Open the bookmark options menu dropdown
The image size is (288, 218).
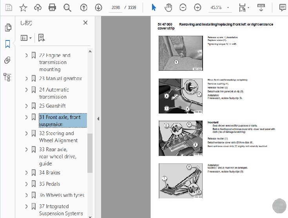point(26,38)
